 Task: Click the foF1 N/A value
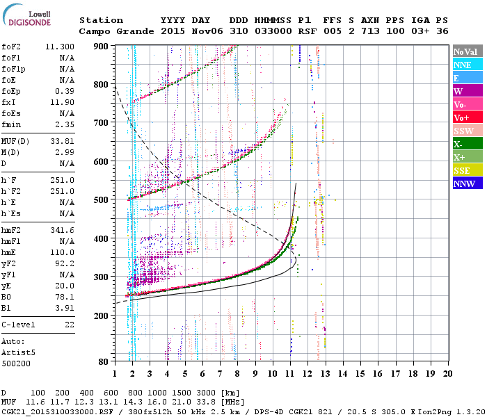click(x=67, y=58)
